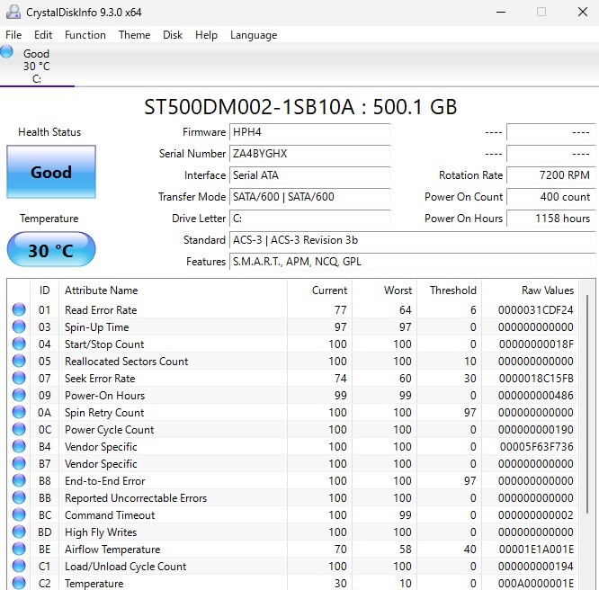The width and height of the screenshot is (599, 590).
Task: Click the Serial Number field ZA4BYGHX
Action: [309, 154]
